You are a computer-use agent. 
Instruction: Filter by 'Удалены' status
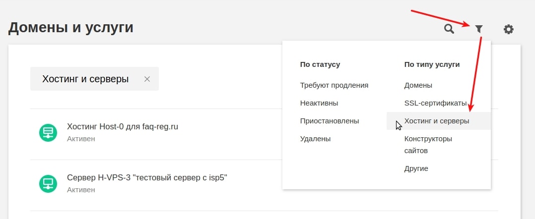(x=315, y=139)
